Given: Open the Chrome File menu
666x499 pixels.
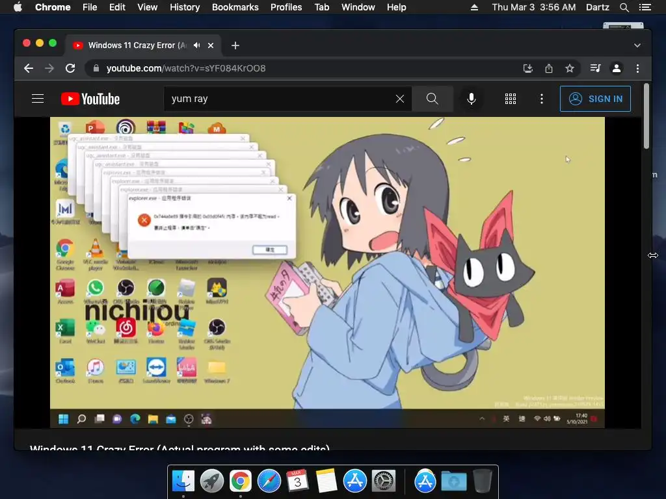Looking at the screenshot, I should 90,7.
